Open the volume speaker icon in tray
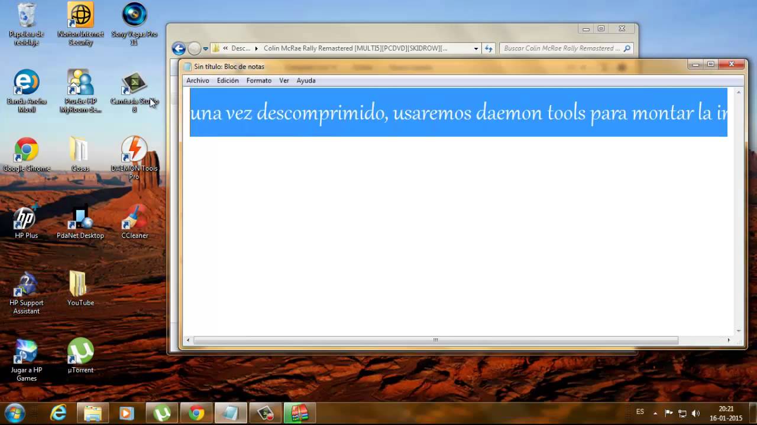The width and height of the screenshot is (757, 425). point(696,413)
